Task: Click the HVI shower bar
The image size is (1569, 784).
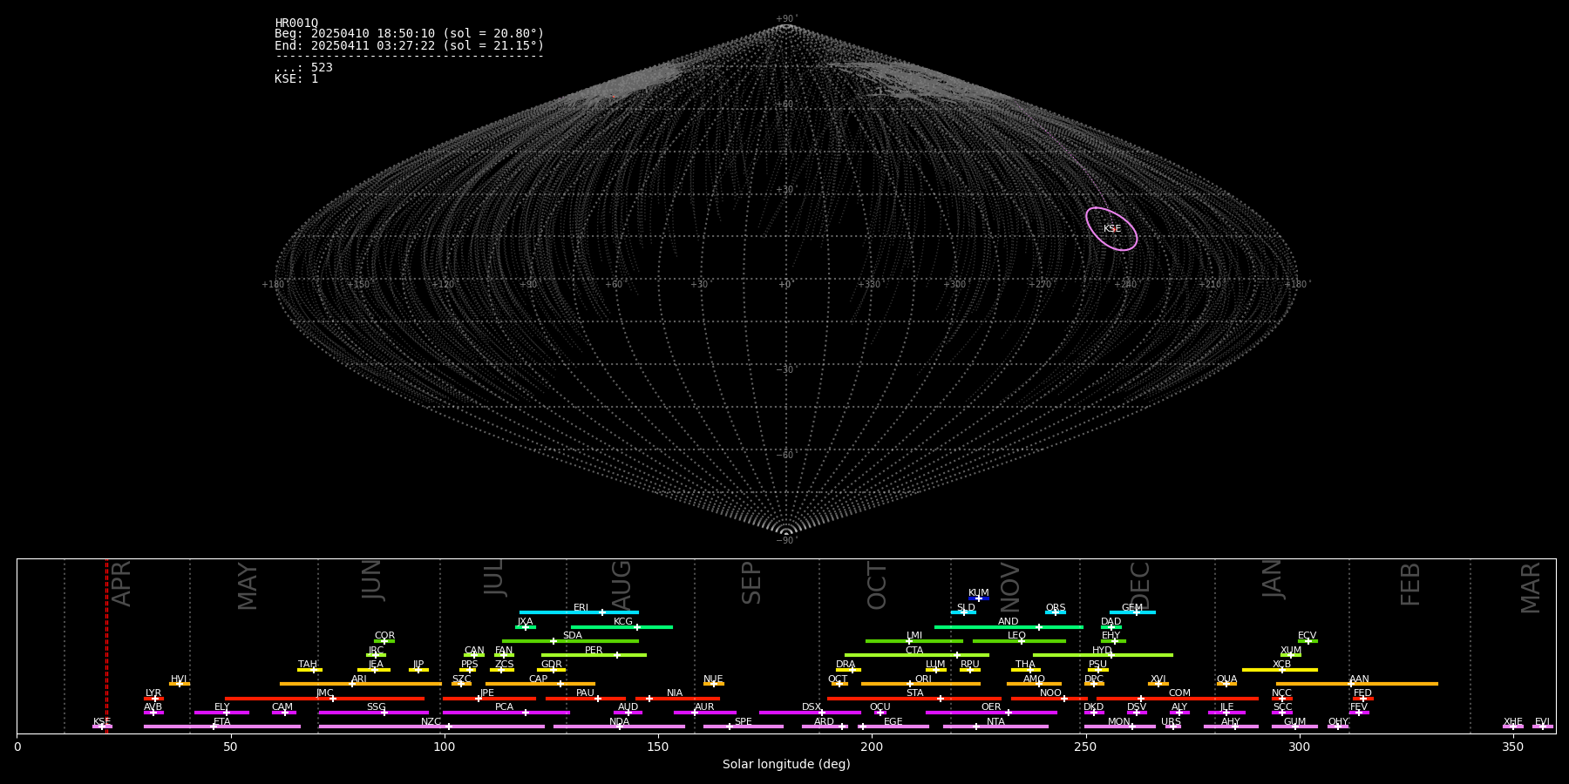Action: pyautogui.click(x=180, y=684)
